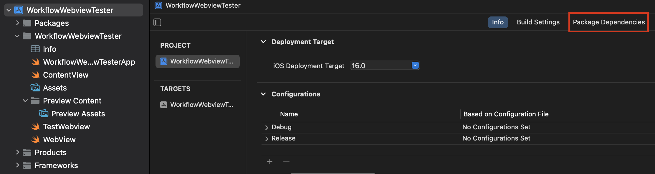Expand the Products group
Image resolution: width=655 pixels, height=174 pixels.
coord(17,152)
